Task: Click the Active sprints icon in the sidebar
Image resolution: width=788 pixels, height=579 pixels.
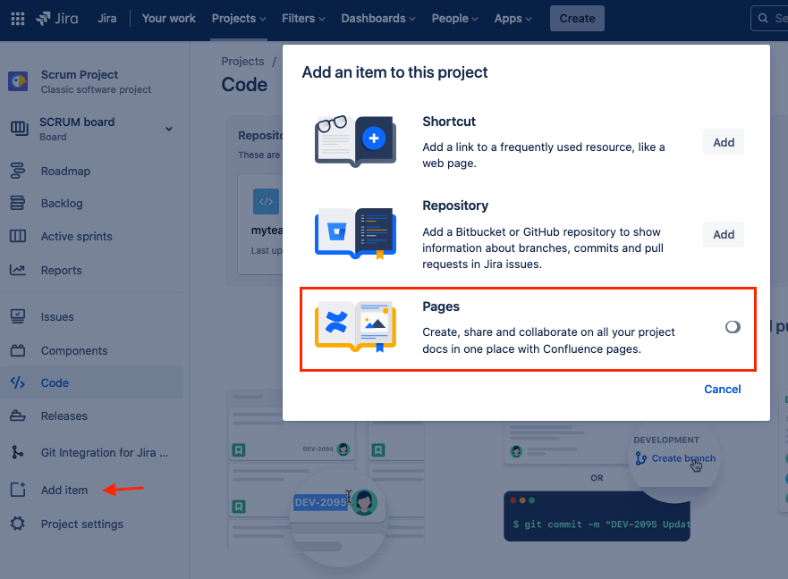Action: pyautogui.click(x=18, y=236)
